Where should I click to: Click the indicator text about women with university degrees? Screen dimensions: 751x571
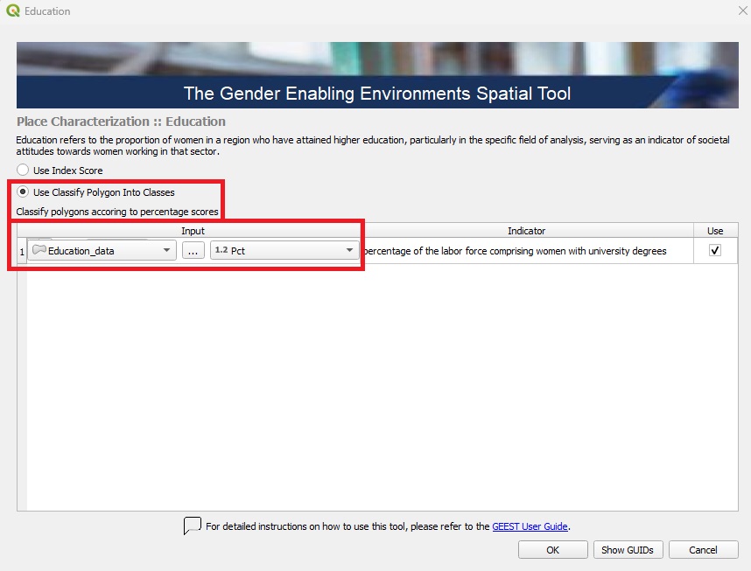tap(515, 251)
